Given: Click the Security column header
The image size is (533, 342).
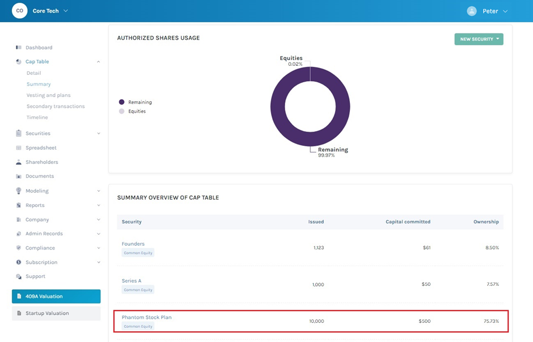Looking at the screenshot, I should (x=132, y=222).
